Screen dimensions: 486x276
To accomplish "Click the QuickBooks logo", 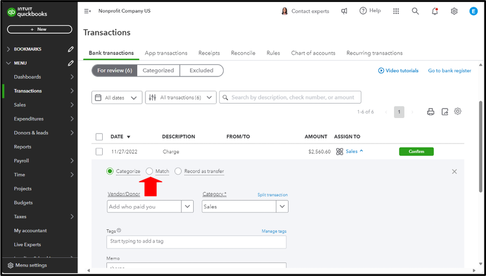I will tap(27, 12).
